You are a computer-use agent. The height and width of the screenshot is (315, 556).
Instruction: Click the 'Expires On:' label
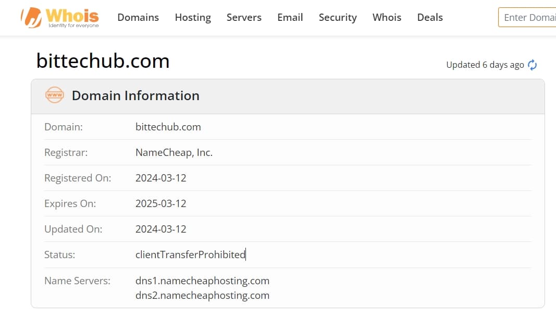click(x=70, y=203)
